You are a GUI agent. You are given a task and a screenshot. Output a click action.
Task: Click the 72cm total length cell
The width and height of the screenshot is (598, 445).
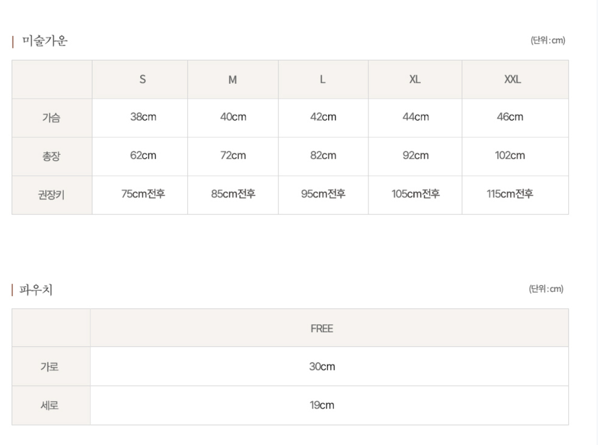[x=233, y=155]
